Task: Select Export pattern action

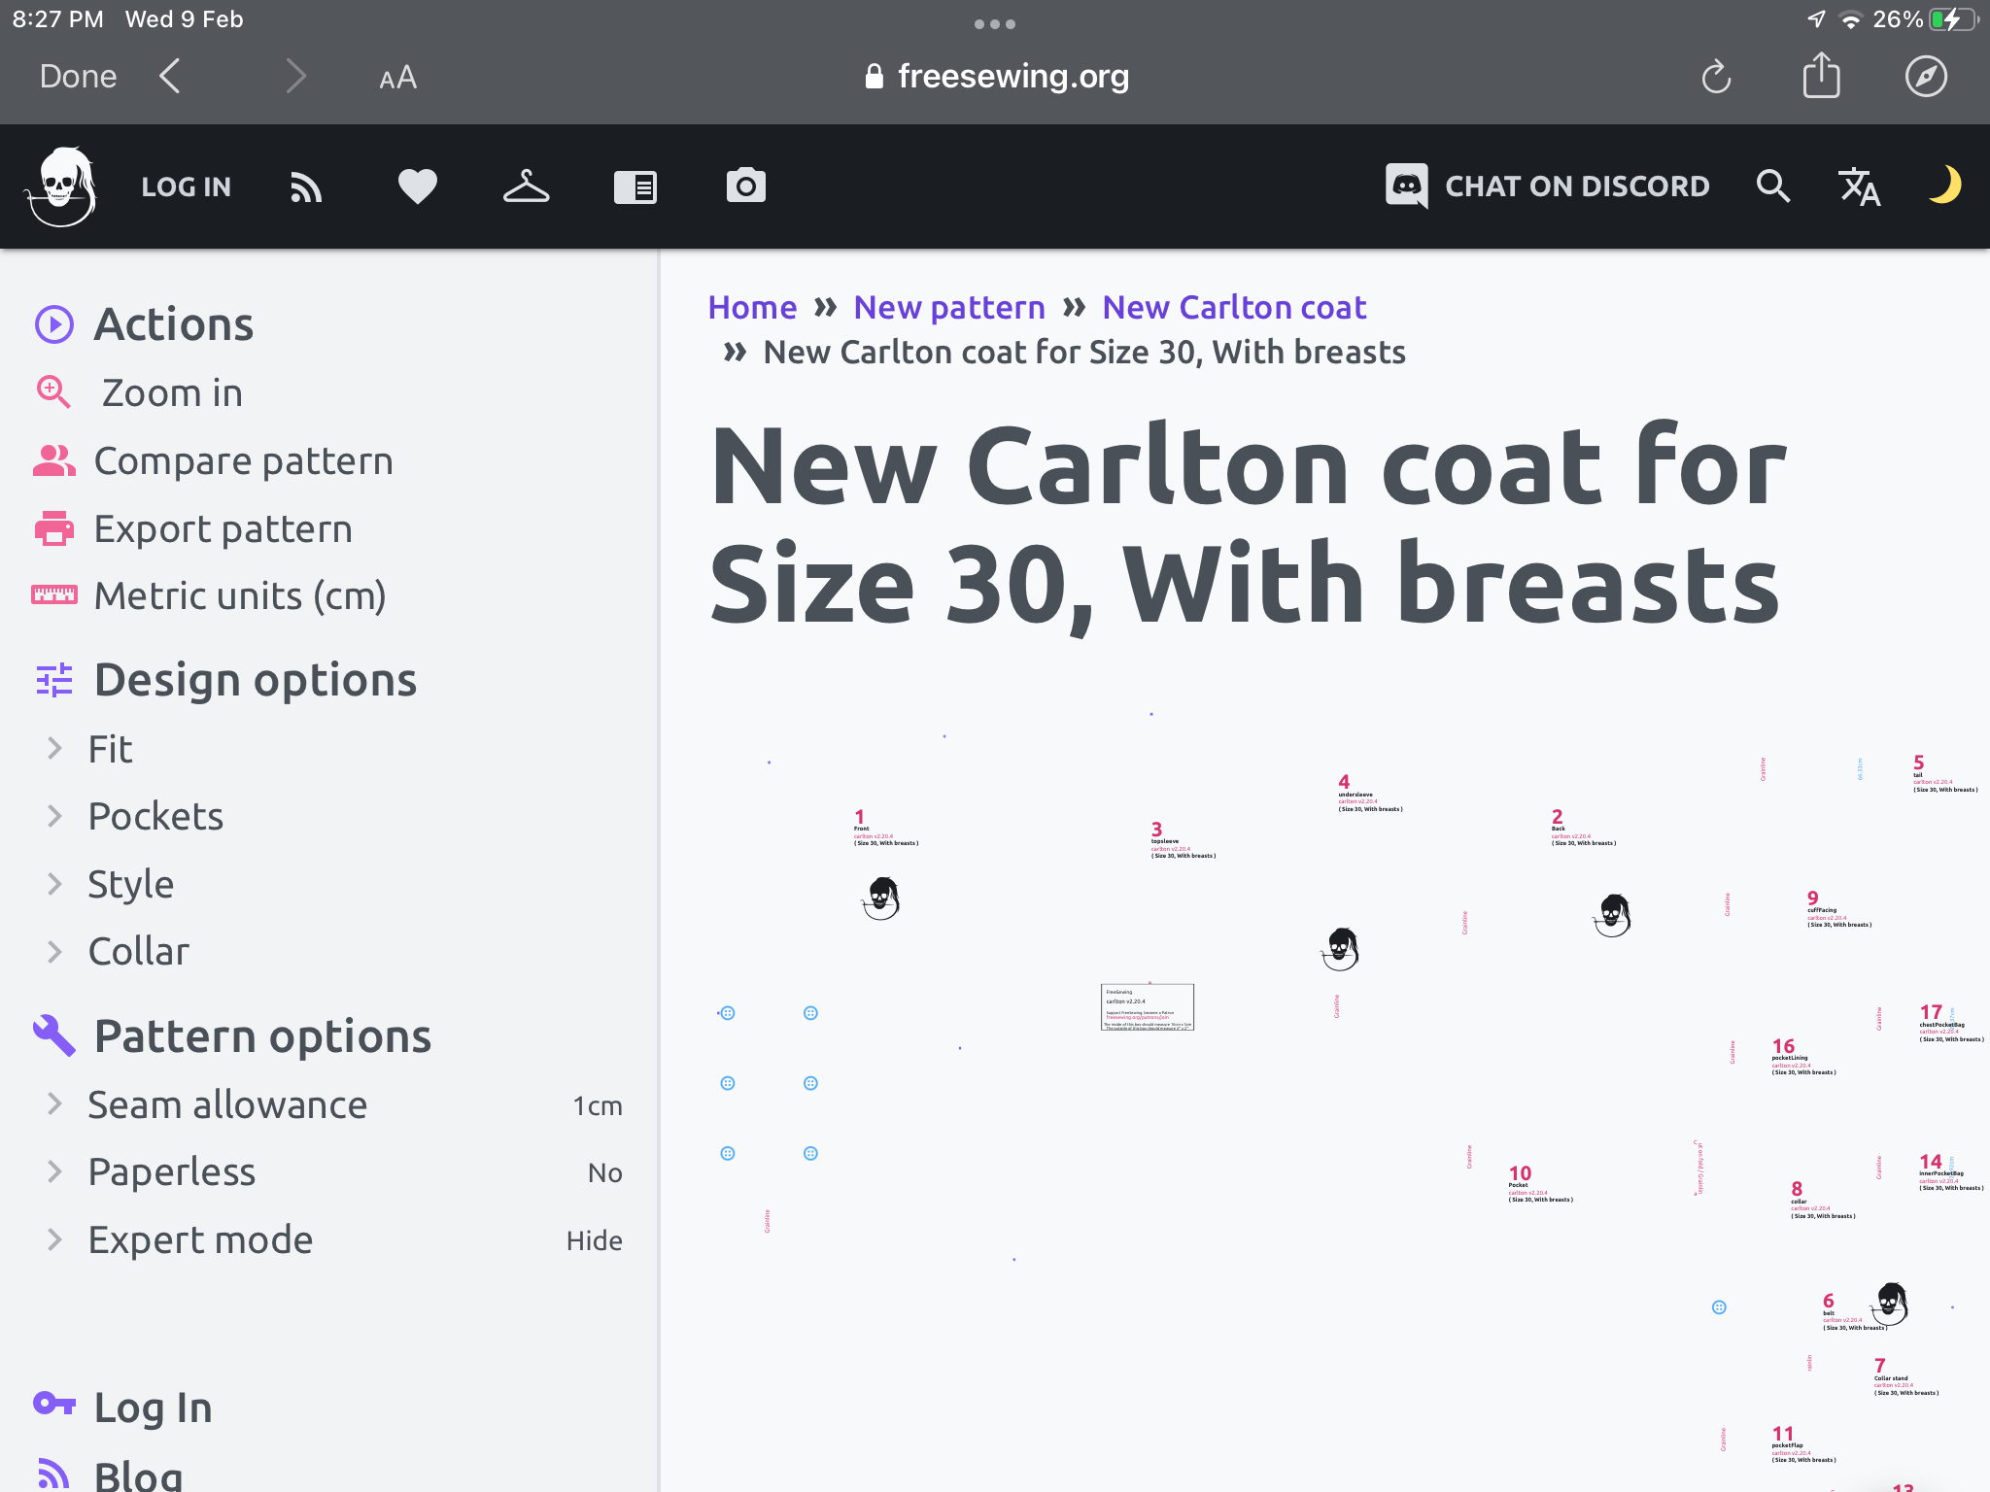Action: tap(223, 528)
